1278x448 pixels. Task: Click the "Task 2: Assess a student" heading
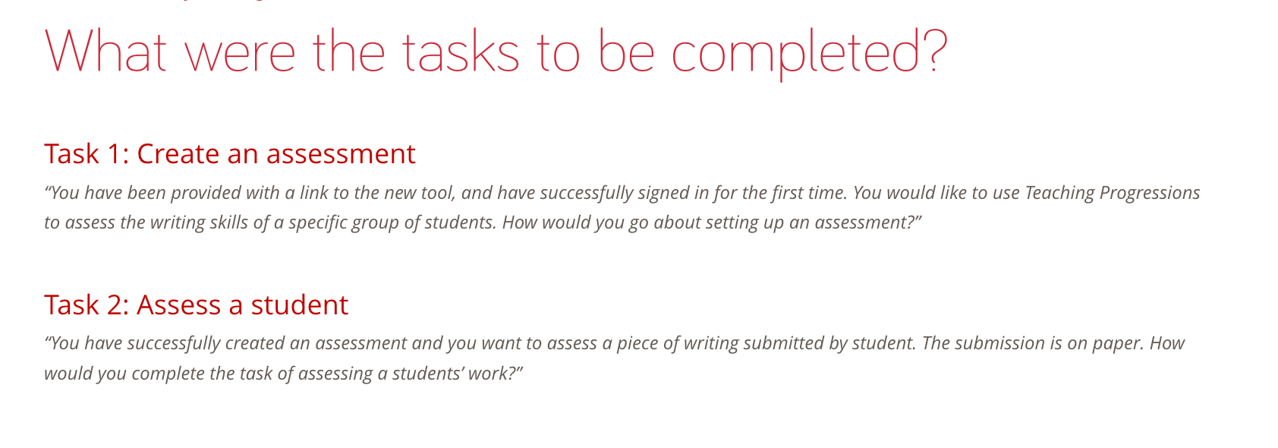point(196,305)
